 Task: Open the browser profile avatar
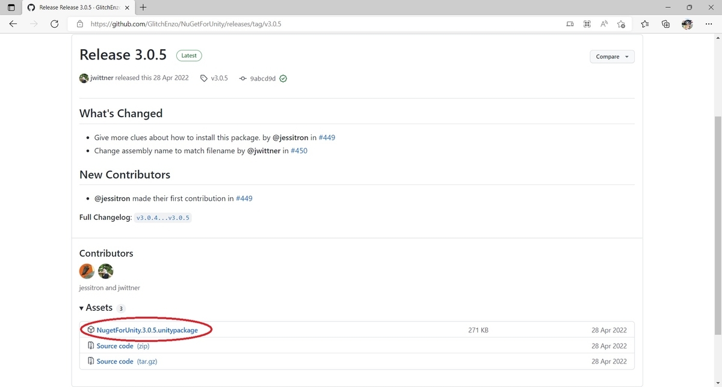click(x=687, y=24)
